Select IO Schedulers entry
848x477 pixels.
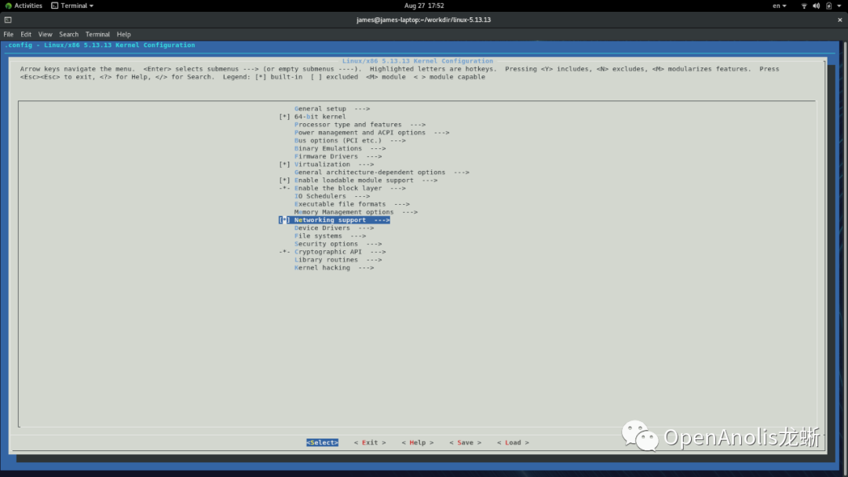(332, 196)
